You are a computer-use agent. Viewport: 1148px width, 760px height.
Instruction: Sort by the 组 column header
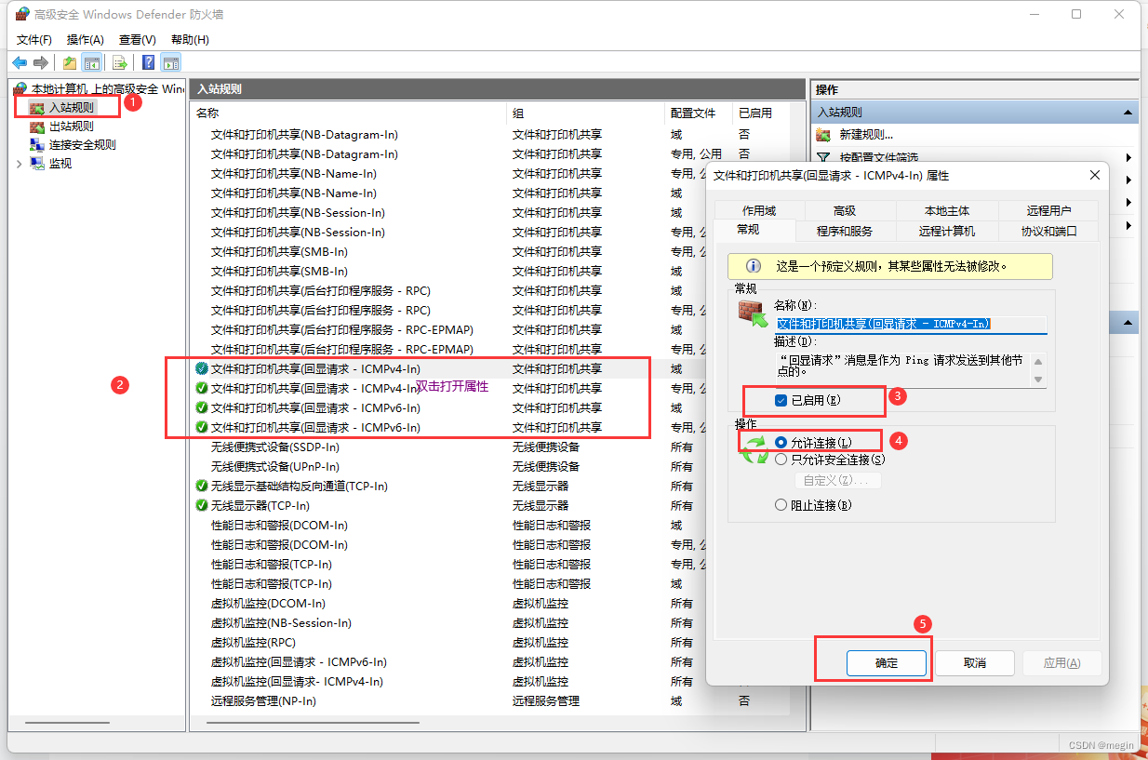point(586,113)
